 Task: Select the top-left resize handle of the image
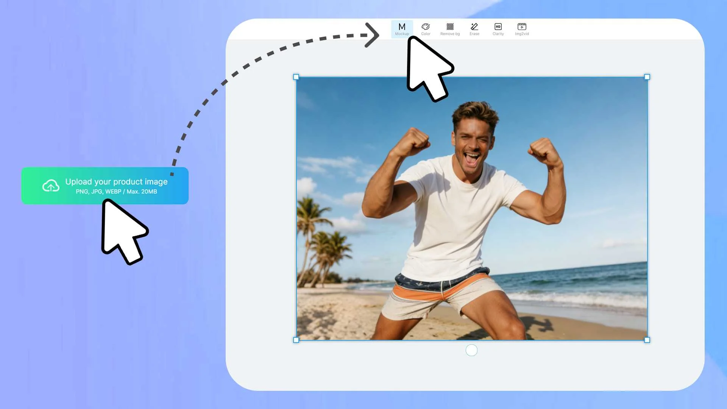pyautogui.click(x=296, y=77)
